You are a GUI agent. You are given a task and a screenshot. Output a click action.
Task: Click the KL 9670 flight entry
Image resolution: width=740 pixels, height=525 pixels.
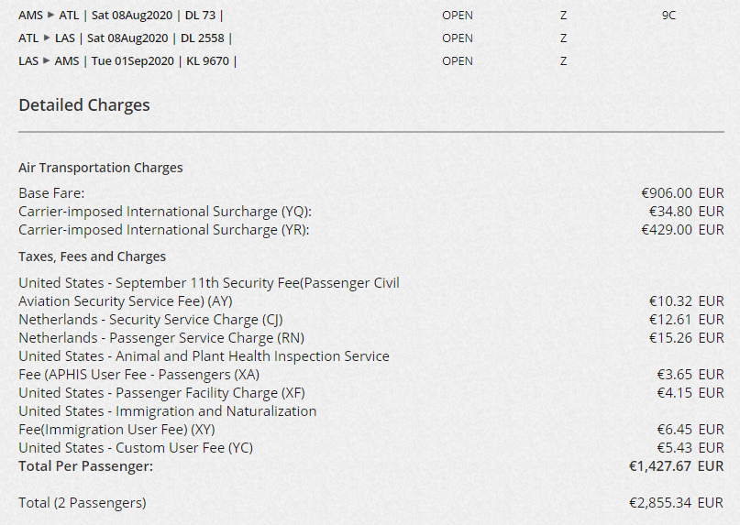[206, 61]
